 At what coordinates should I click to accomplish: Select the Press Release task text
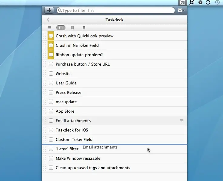[68, 92]
